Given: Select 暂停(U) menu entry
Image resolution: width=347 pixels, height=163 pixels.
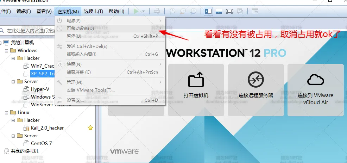Looking at the screenshot, I should 110,36.
